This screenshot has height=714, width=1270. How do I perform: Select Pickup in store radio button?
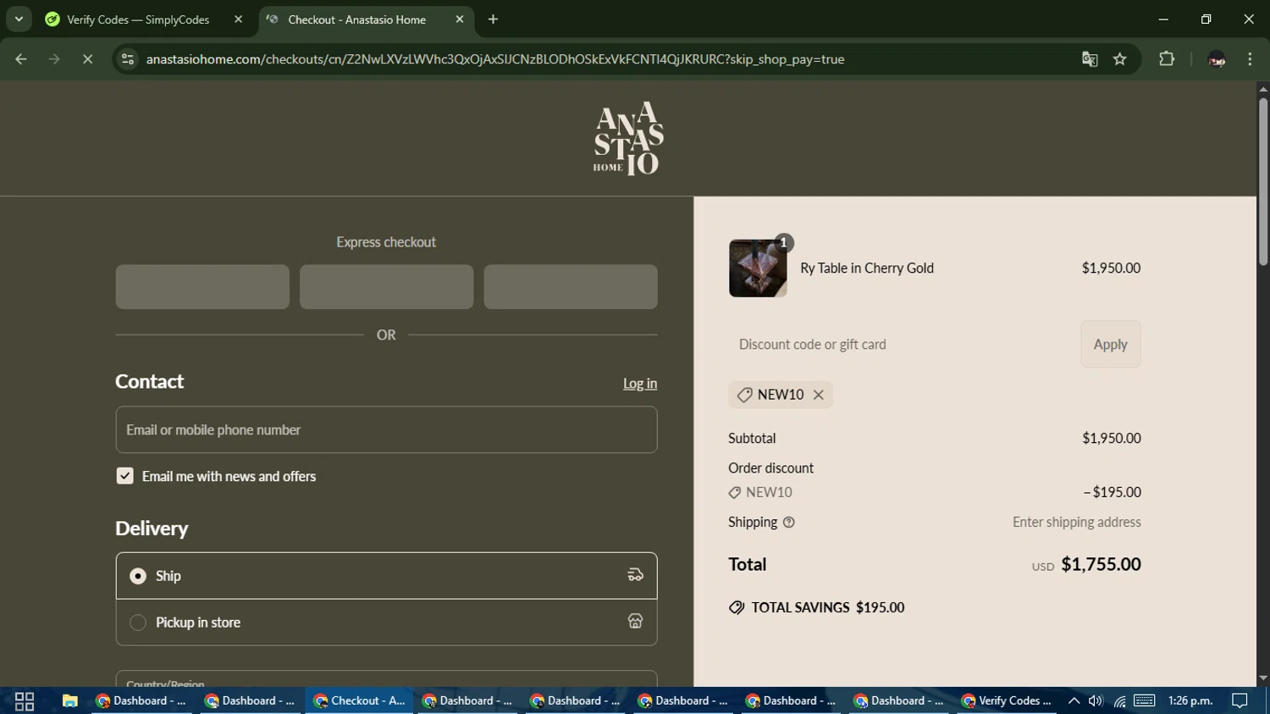(138, 623)
